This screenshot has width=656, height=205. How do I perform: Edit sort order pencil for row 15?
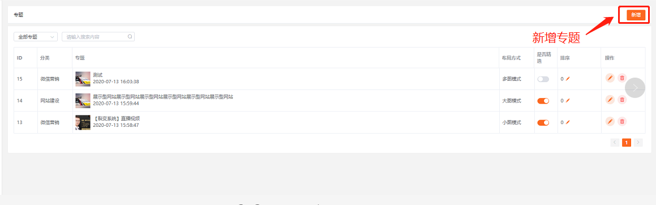pyautogui.click(x=568, y=79)
